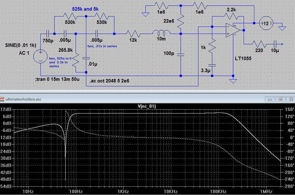The image size is (295, 195).
Task: Click the '.ac oct 2048 5 2e6' directive
Action: (x=109, y=81)
